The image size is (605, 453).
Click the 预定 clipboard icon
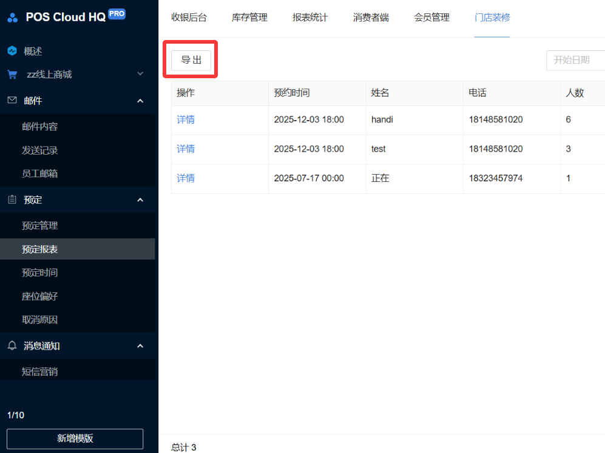pos(12,200)
